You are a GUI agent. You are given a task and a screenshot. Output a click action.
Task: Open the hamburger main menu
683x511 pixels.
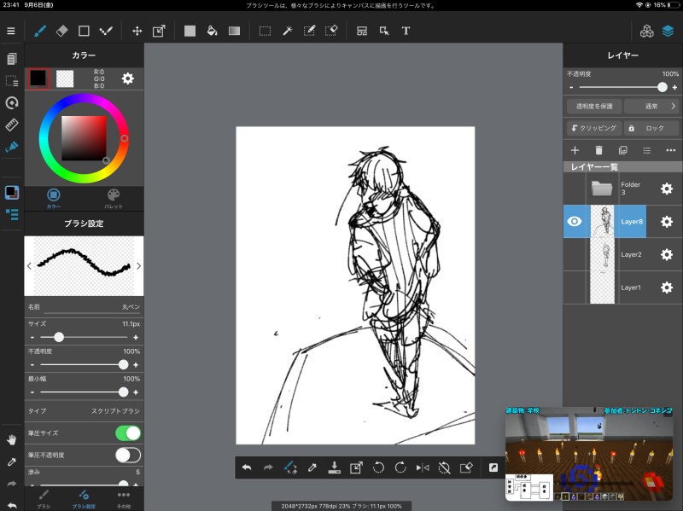pos(11,31)
